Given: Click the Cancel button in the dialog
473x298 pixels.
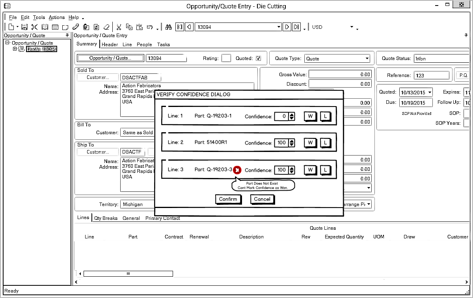Looking at the screenshot, I should click(x=262, y=199).
